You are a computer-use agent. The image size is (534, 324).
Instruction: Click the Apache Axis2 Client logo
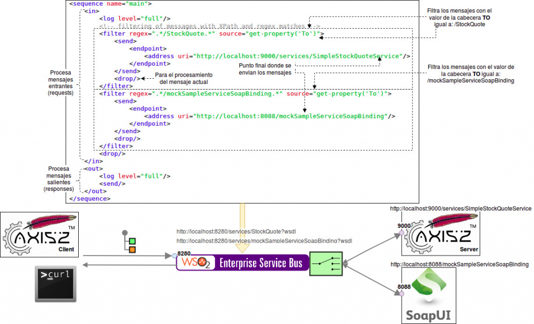click(39, 234)
